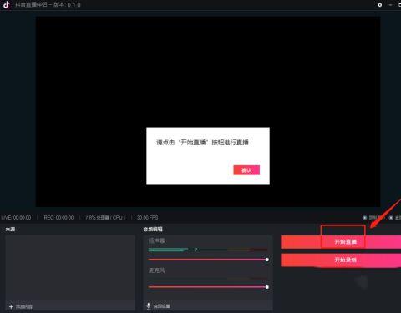Viewport: 401px width, 313px height.
Task: Select the first radio option above 开始直播
Action: (x=365, y=217)
